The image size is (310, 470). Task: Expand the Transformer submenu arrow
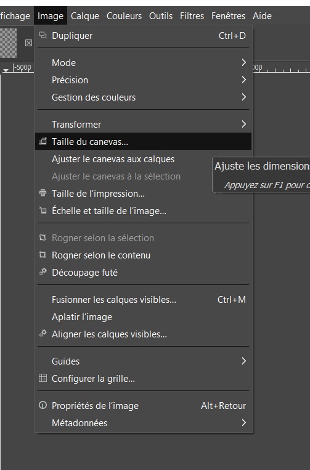[244, 124]
